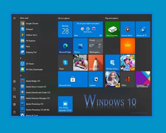Open Adobe Bridge CS5

30,81
